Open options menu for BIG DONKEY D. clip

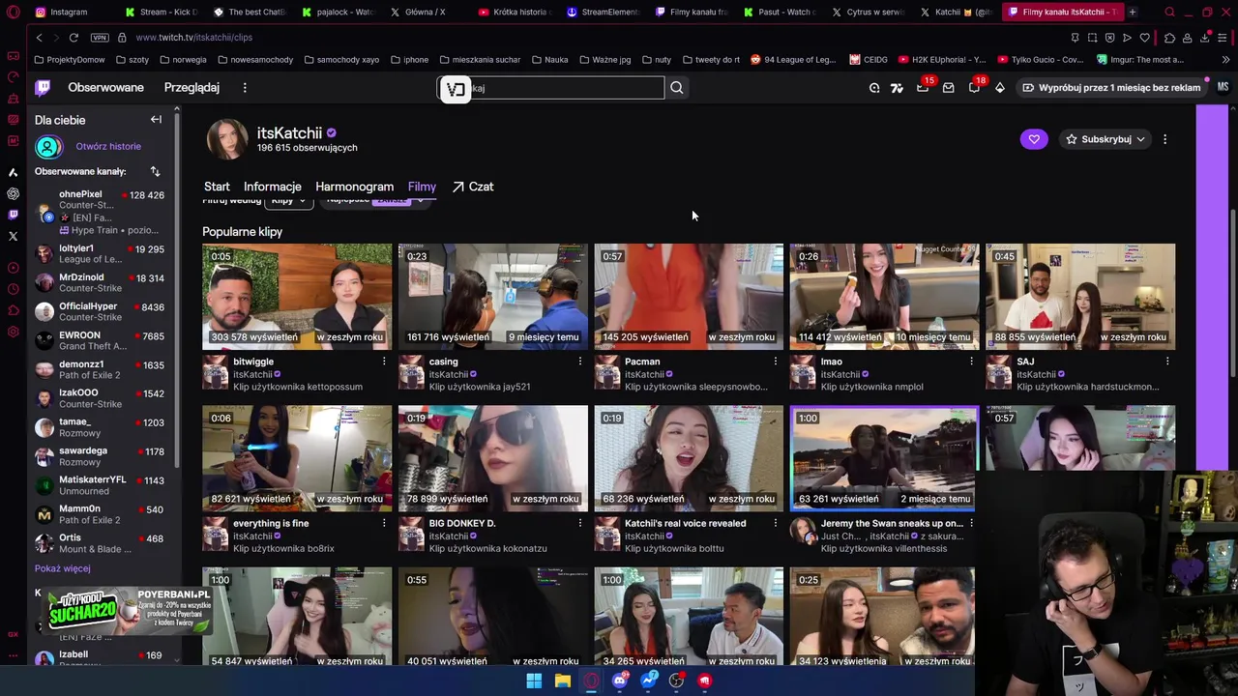click(x=580, y=523)
